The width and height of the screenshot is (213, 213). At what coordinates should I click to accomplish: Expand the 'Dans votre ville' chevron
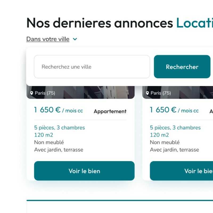pos(75,39)
